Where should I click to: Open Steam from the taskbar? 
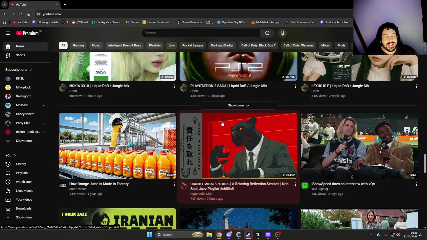248,235
